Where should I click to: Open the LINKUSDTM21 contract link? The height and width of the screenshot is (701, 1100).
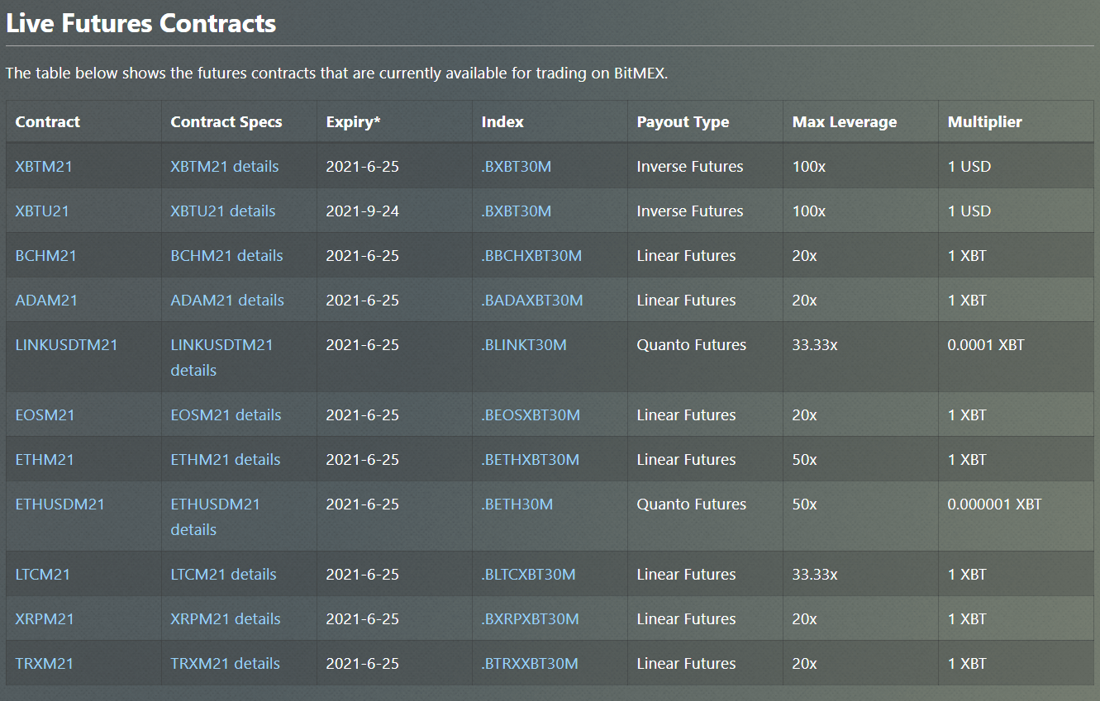[66, 345]
